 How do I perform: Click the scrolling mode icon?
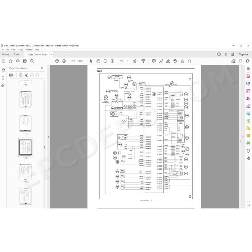[x=143, y=61]
